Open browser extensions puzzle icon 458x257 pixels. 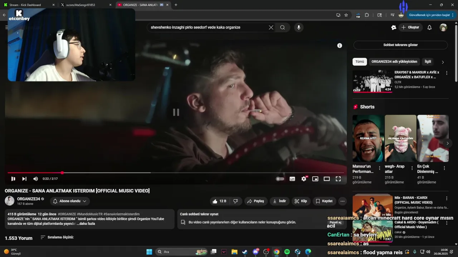point(367,15)
